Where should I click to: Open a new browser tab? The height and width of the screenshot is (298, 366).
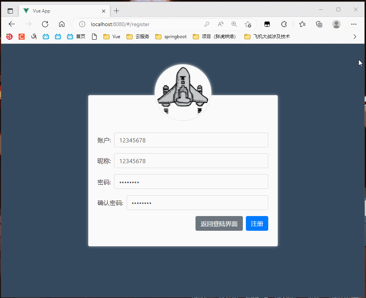(x=117, y=11)
